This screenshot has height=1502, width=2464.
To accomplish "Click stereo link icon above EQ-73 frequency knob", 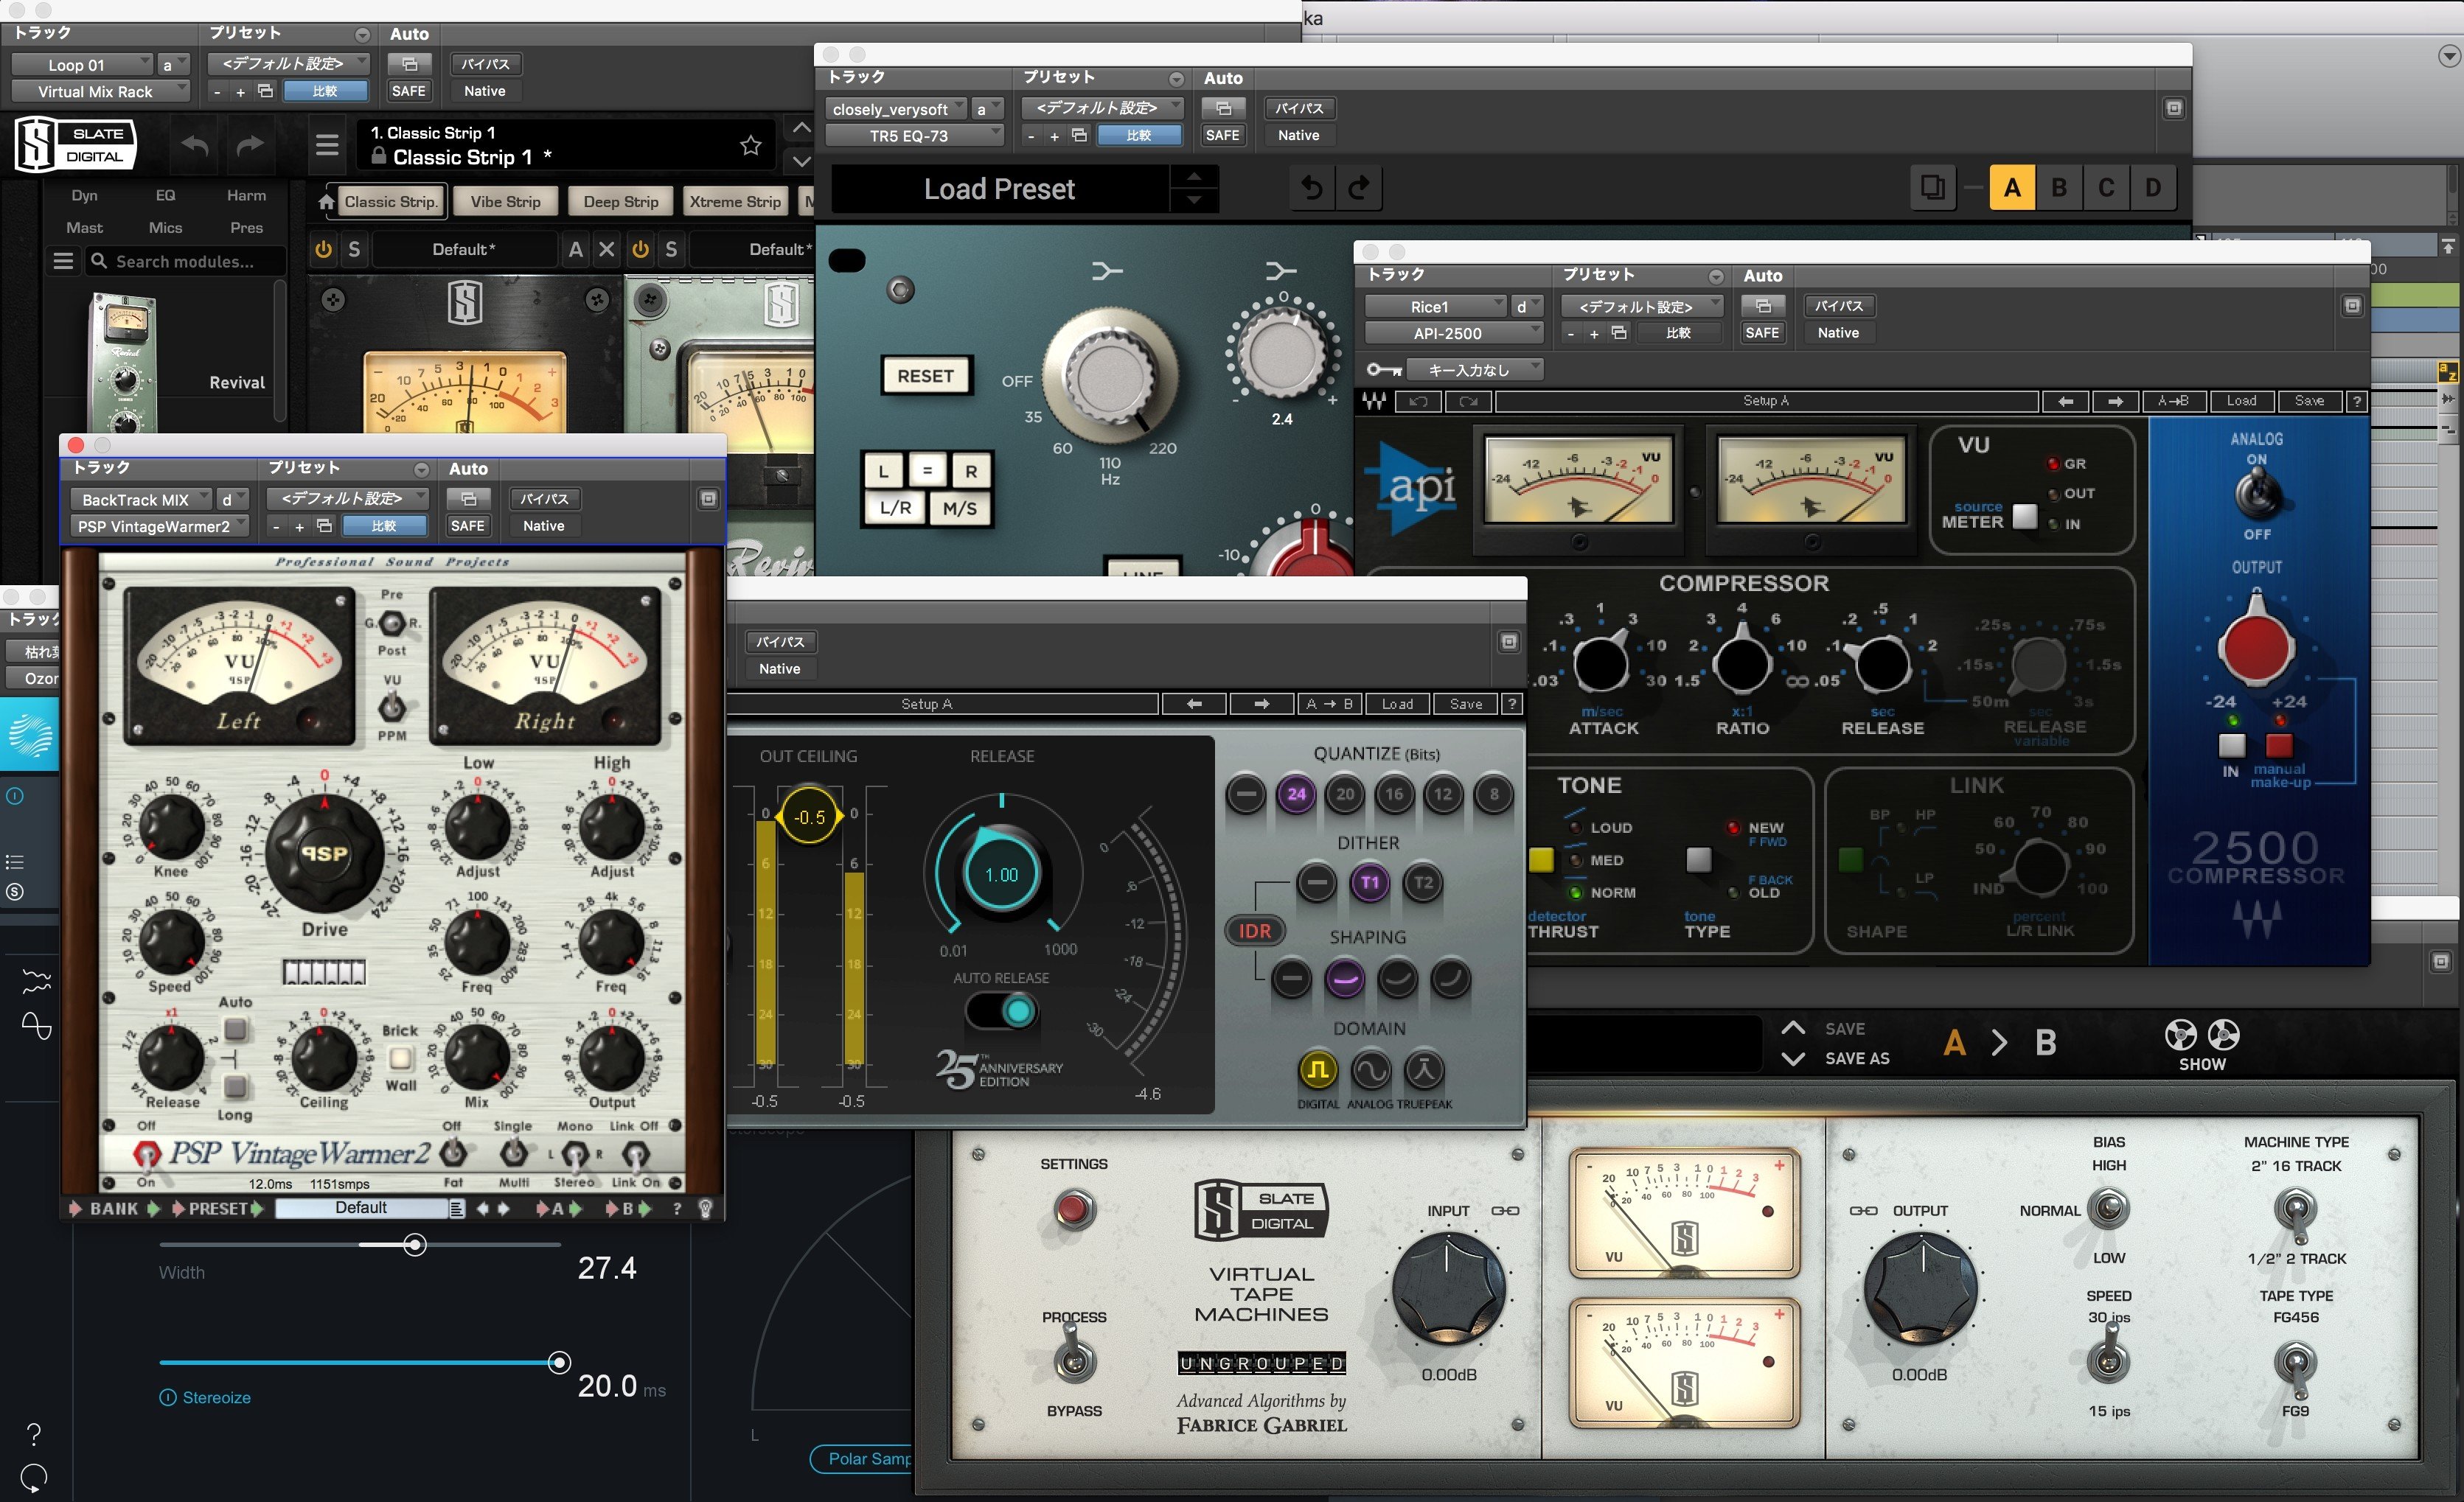I will click(1107, 270).
